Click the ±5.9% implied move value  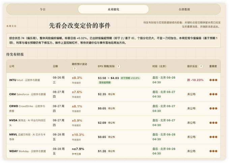coord(77,121)
